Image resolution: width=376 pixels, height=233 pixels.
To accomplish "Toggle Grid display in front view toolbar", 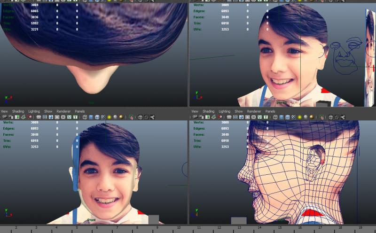I will (x=39, y=117).
